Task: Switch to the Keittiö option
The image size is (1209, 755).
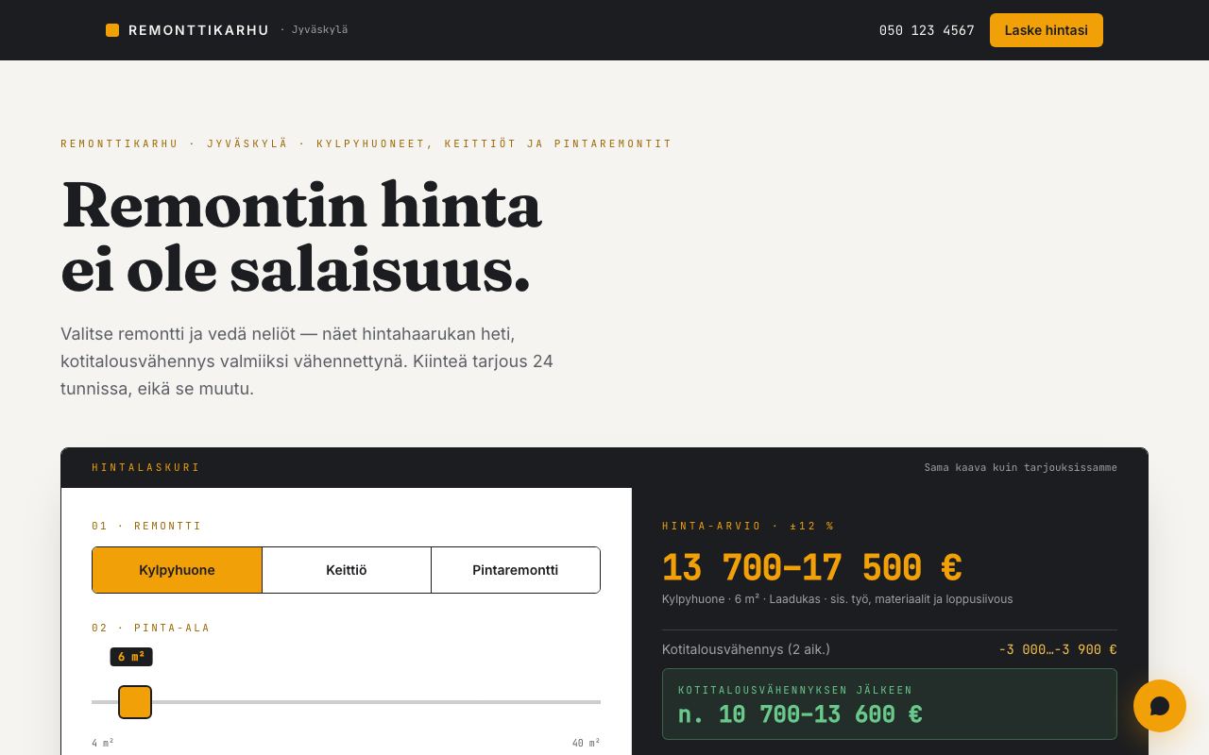Action: click(347, 570)
